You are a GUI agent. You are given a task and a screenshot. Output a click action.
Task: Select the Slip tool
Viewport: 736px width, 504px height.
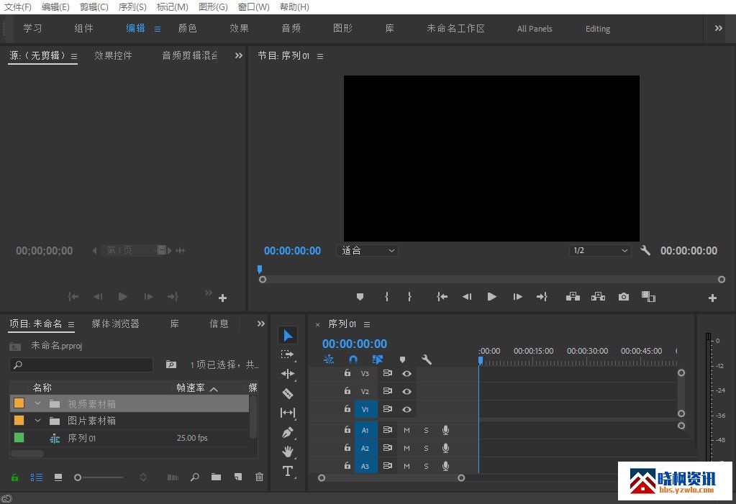pyautogui.click(x=288, y=413)
